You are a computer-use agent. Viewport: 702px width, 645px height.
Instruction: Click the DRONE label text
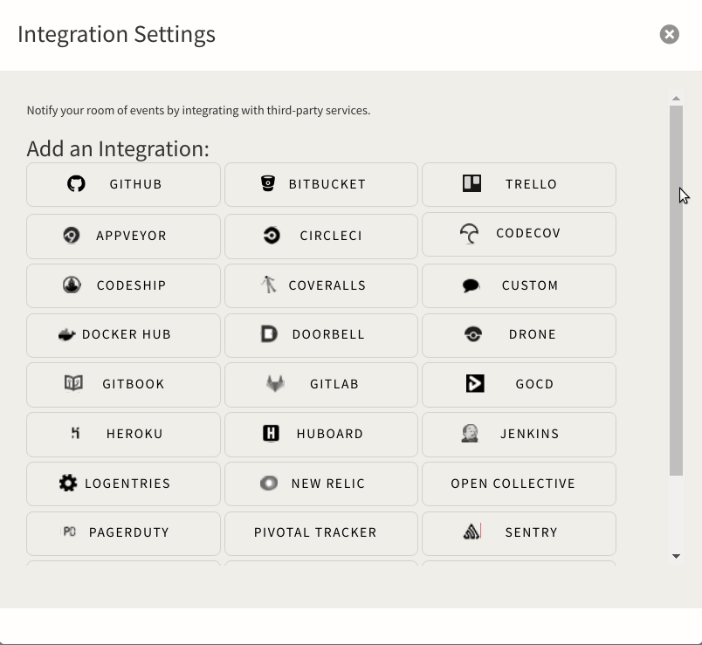pos(533,334)
